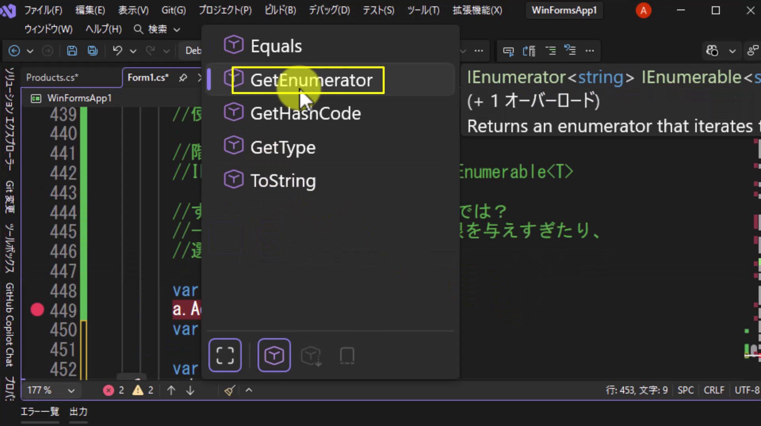Go to next issue with down arrow
The width and height of the screenshot is (761, 426).
[x=190, y=390]
